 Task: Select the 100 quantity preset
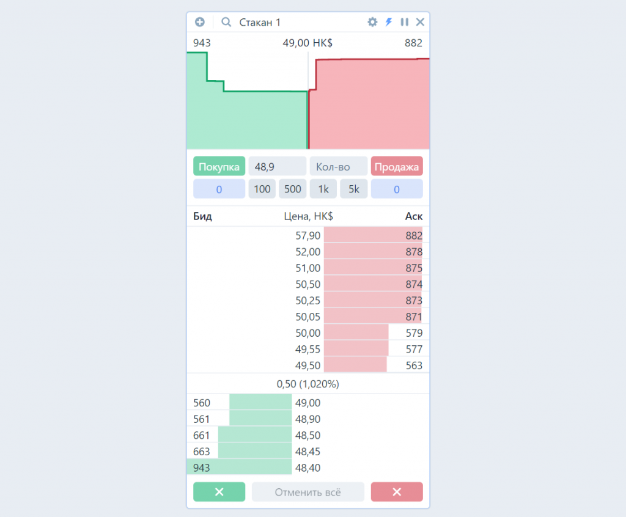tap(262, 189)
